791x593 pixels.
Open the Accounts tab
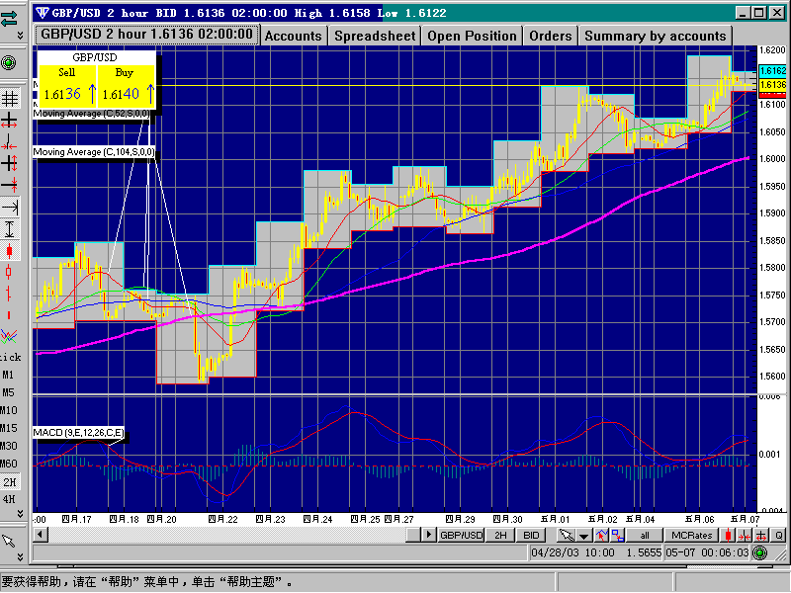[x=293, y=36]
